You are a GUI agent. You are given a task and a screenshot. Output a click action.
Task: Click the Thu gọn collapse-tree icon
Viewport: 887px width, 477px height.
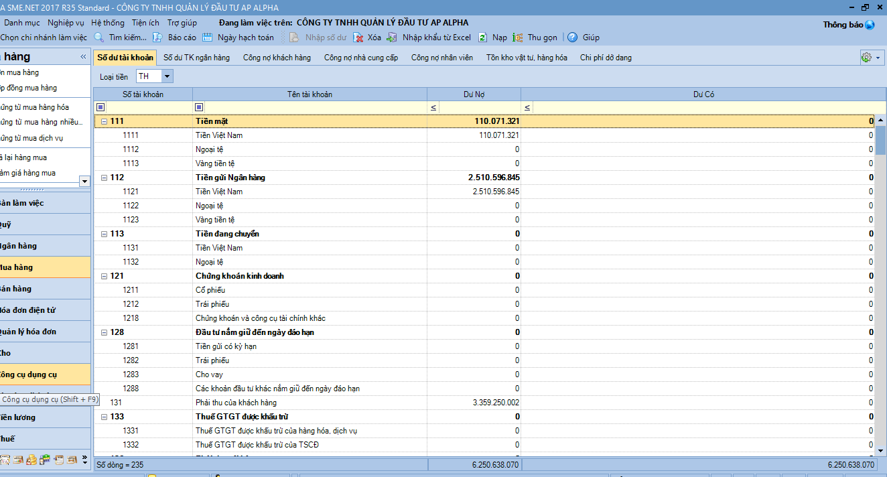point(518,38)
